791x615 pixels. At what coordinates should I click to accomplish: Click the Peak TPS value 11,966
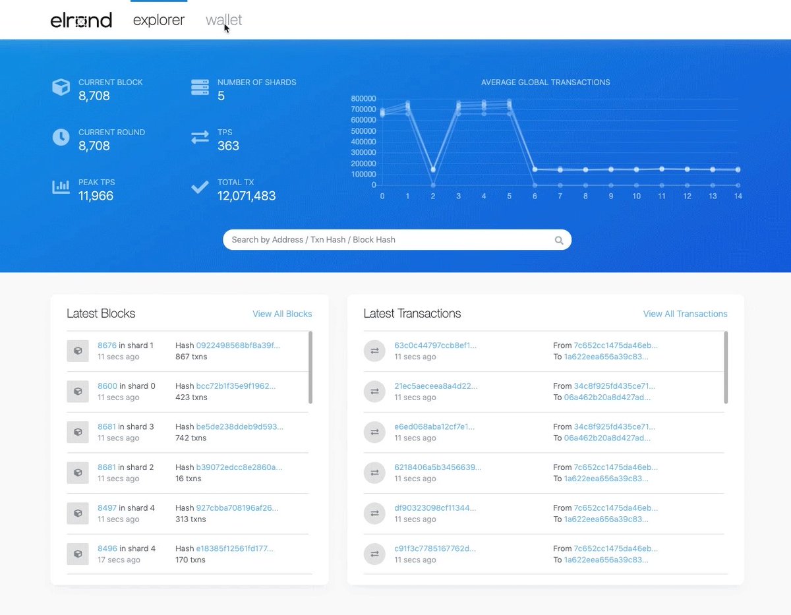click(96, 196)
